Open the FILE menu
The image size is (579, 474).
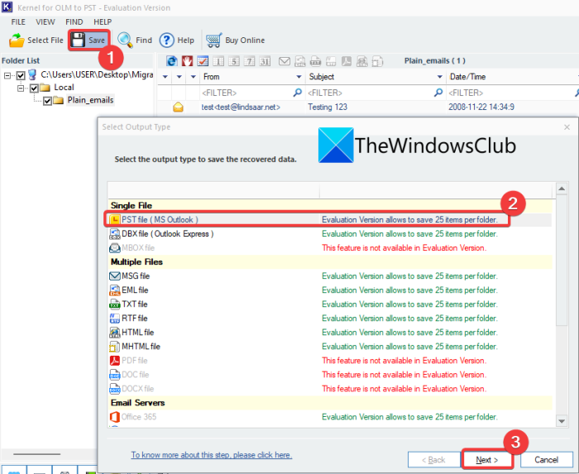tap(18, 22)
